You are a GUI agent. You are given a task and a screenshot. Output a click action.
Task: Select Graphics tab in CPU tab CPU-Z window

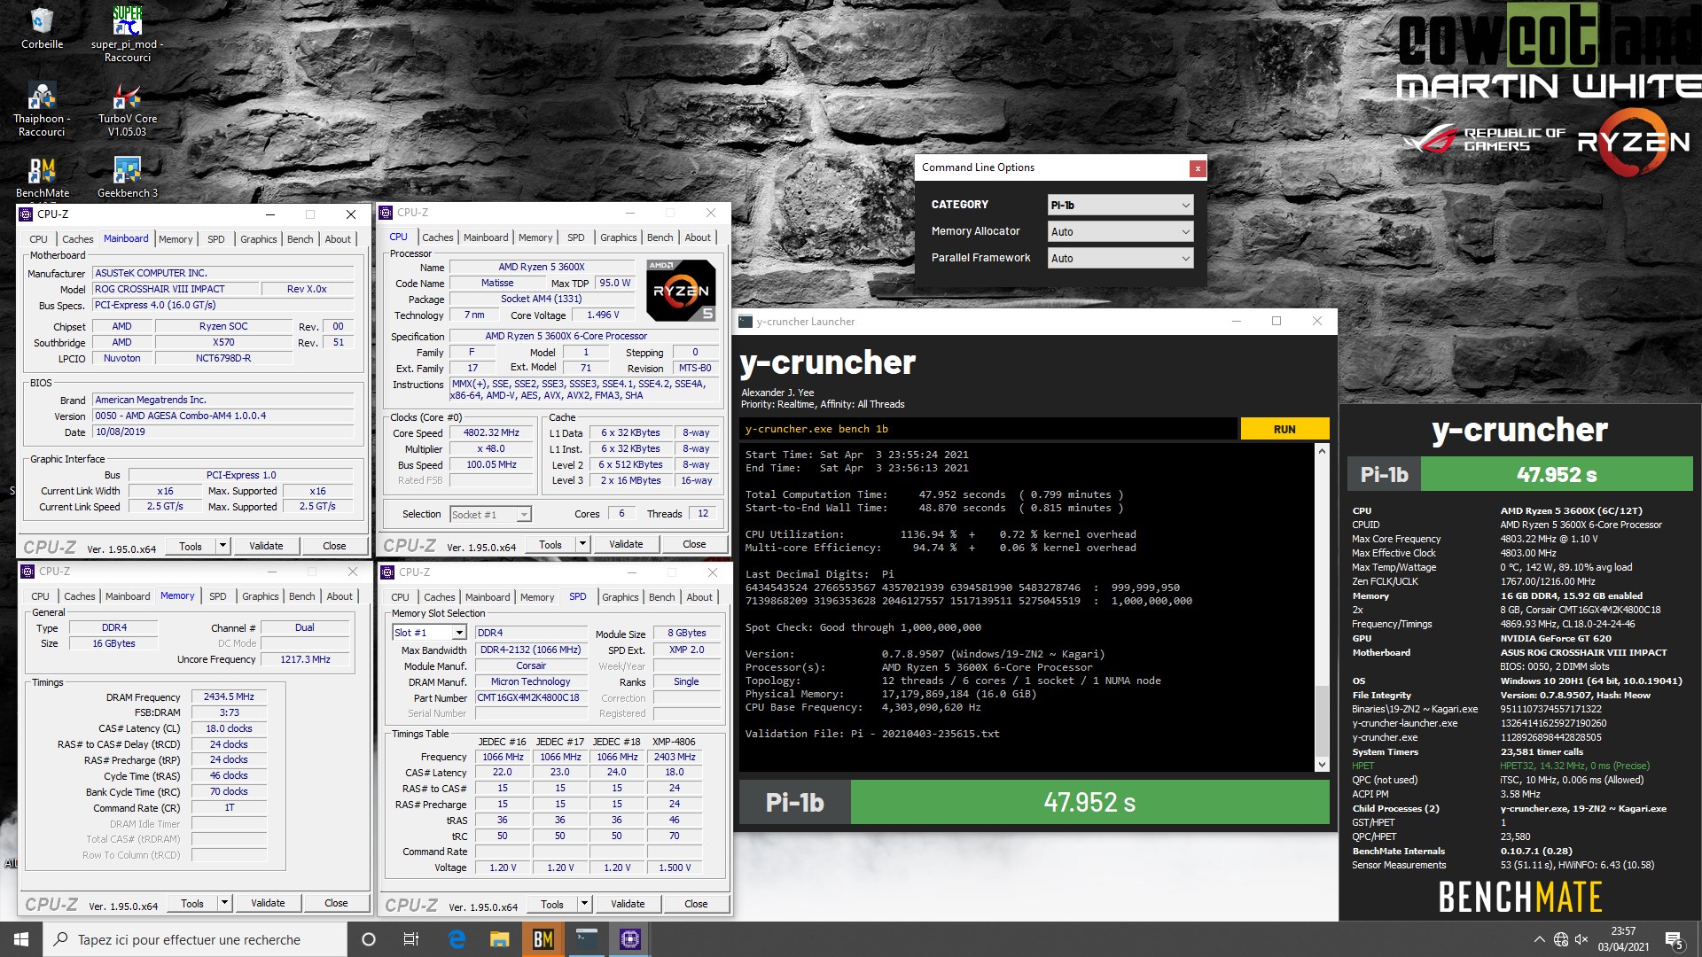click(618, 237)
